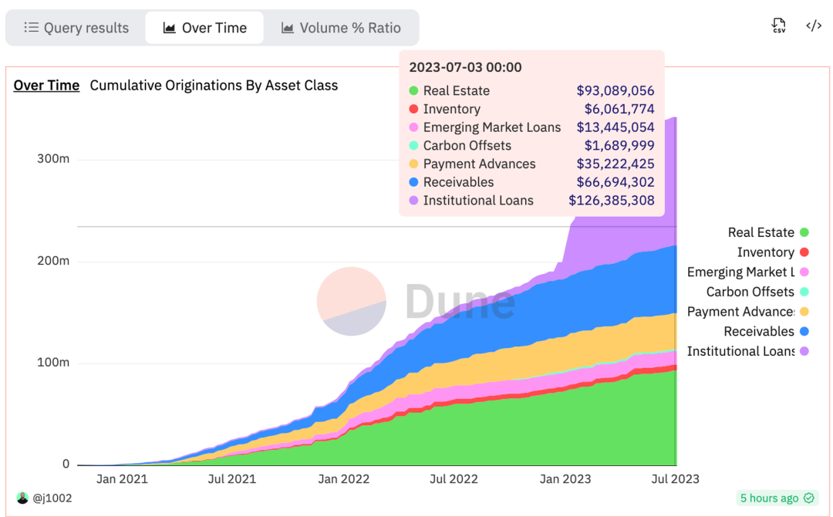Click the Emerging Market Loans value $13,445,054
Viewport: 833px width, 517px height.
click(615, 127)
